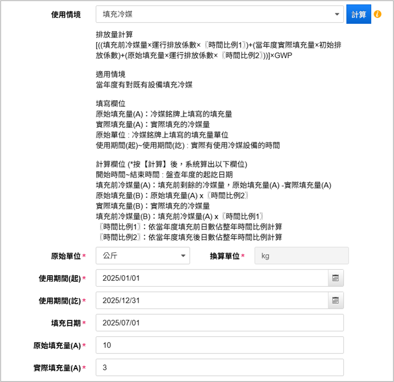Image resolution: width=394 pixels, height=382 pixels.
Task: Click the 適用情境 heading text
Action: click(111, 75)
